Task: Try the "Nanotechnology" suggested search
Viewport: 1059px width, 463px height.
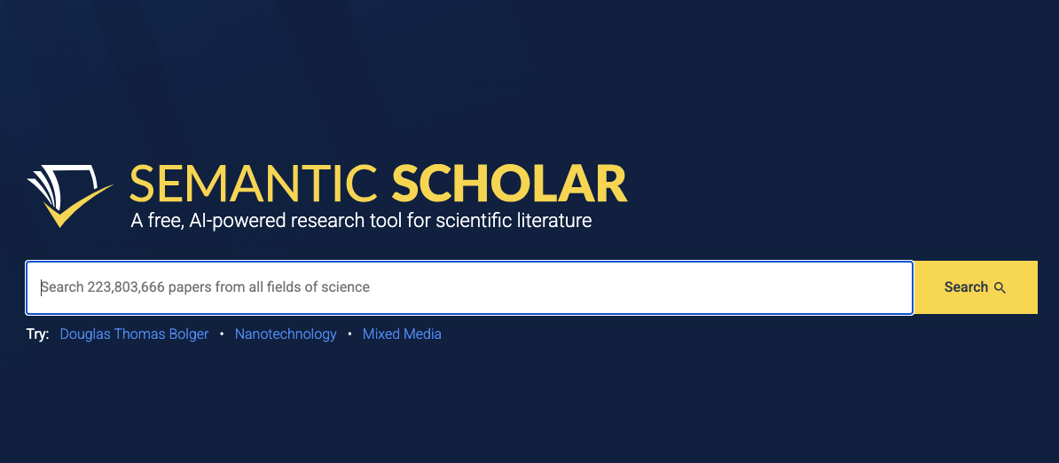Action: (286, 334)
